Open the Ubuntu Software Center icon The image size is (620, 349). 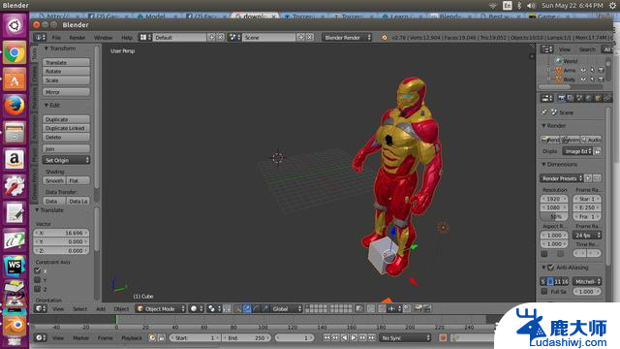coord(15,79)
